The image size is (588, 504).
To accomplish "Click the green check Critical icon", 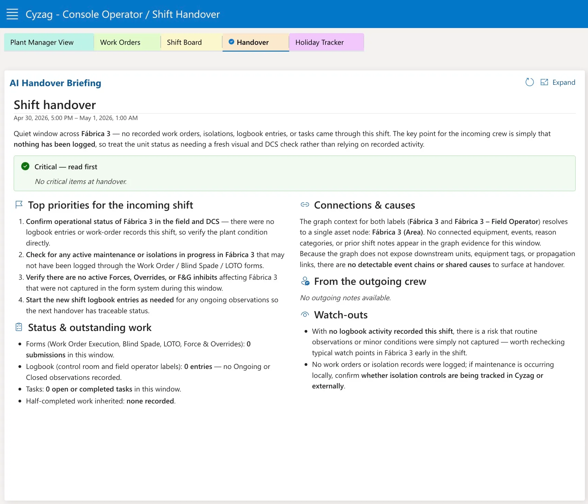I will click(x=25, y=167).
